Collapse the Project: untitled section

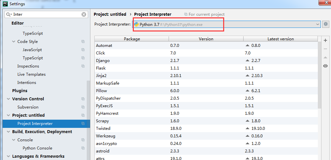click(9, 115)
